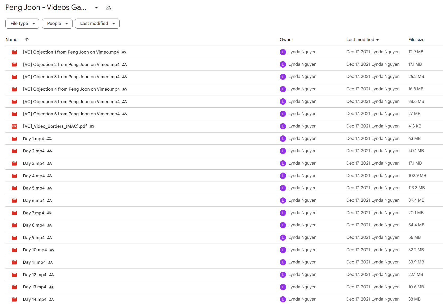The image size is (443, 304).
Task: Click video icon for Objection 3 file
Action: [14, 77]
